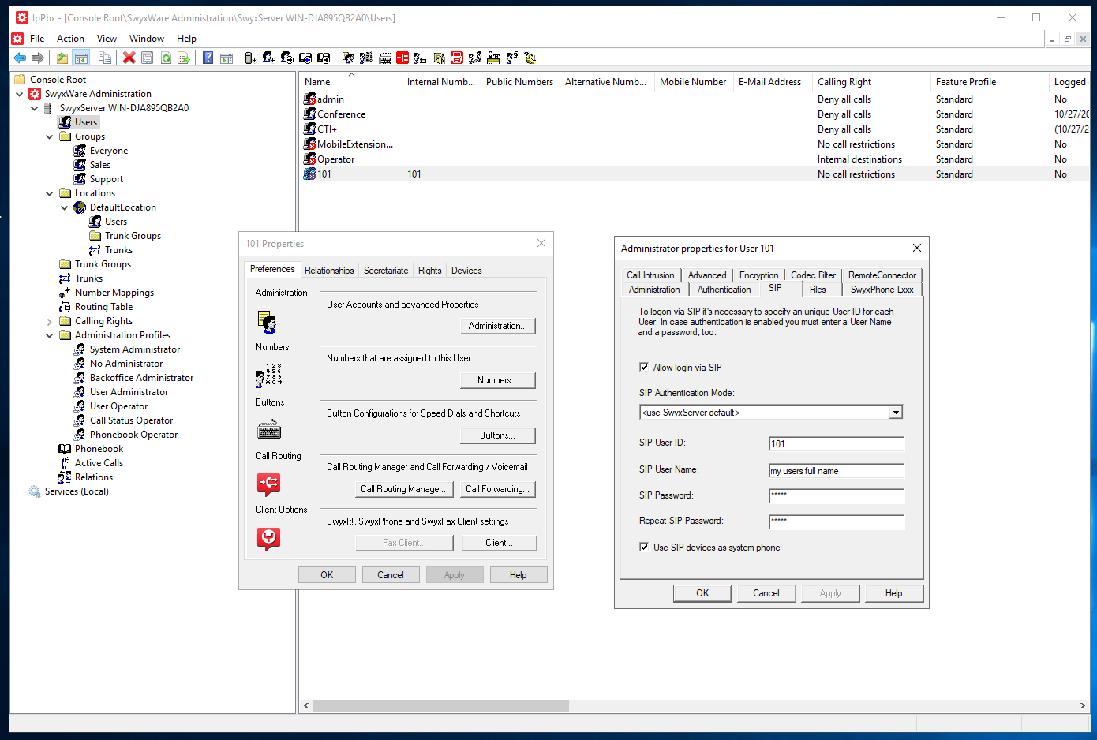The width and height of the screenshot is (1097, 740).
Task: Click the Calling Right column header
Action: coord(871,82)
